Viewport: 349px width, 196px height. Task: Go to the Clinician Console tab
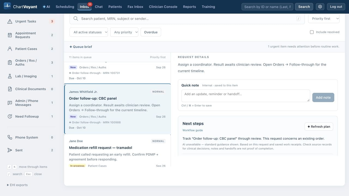coord(163,7)
